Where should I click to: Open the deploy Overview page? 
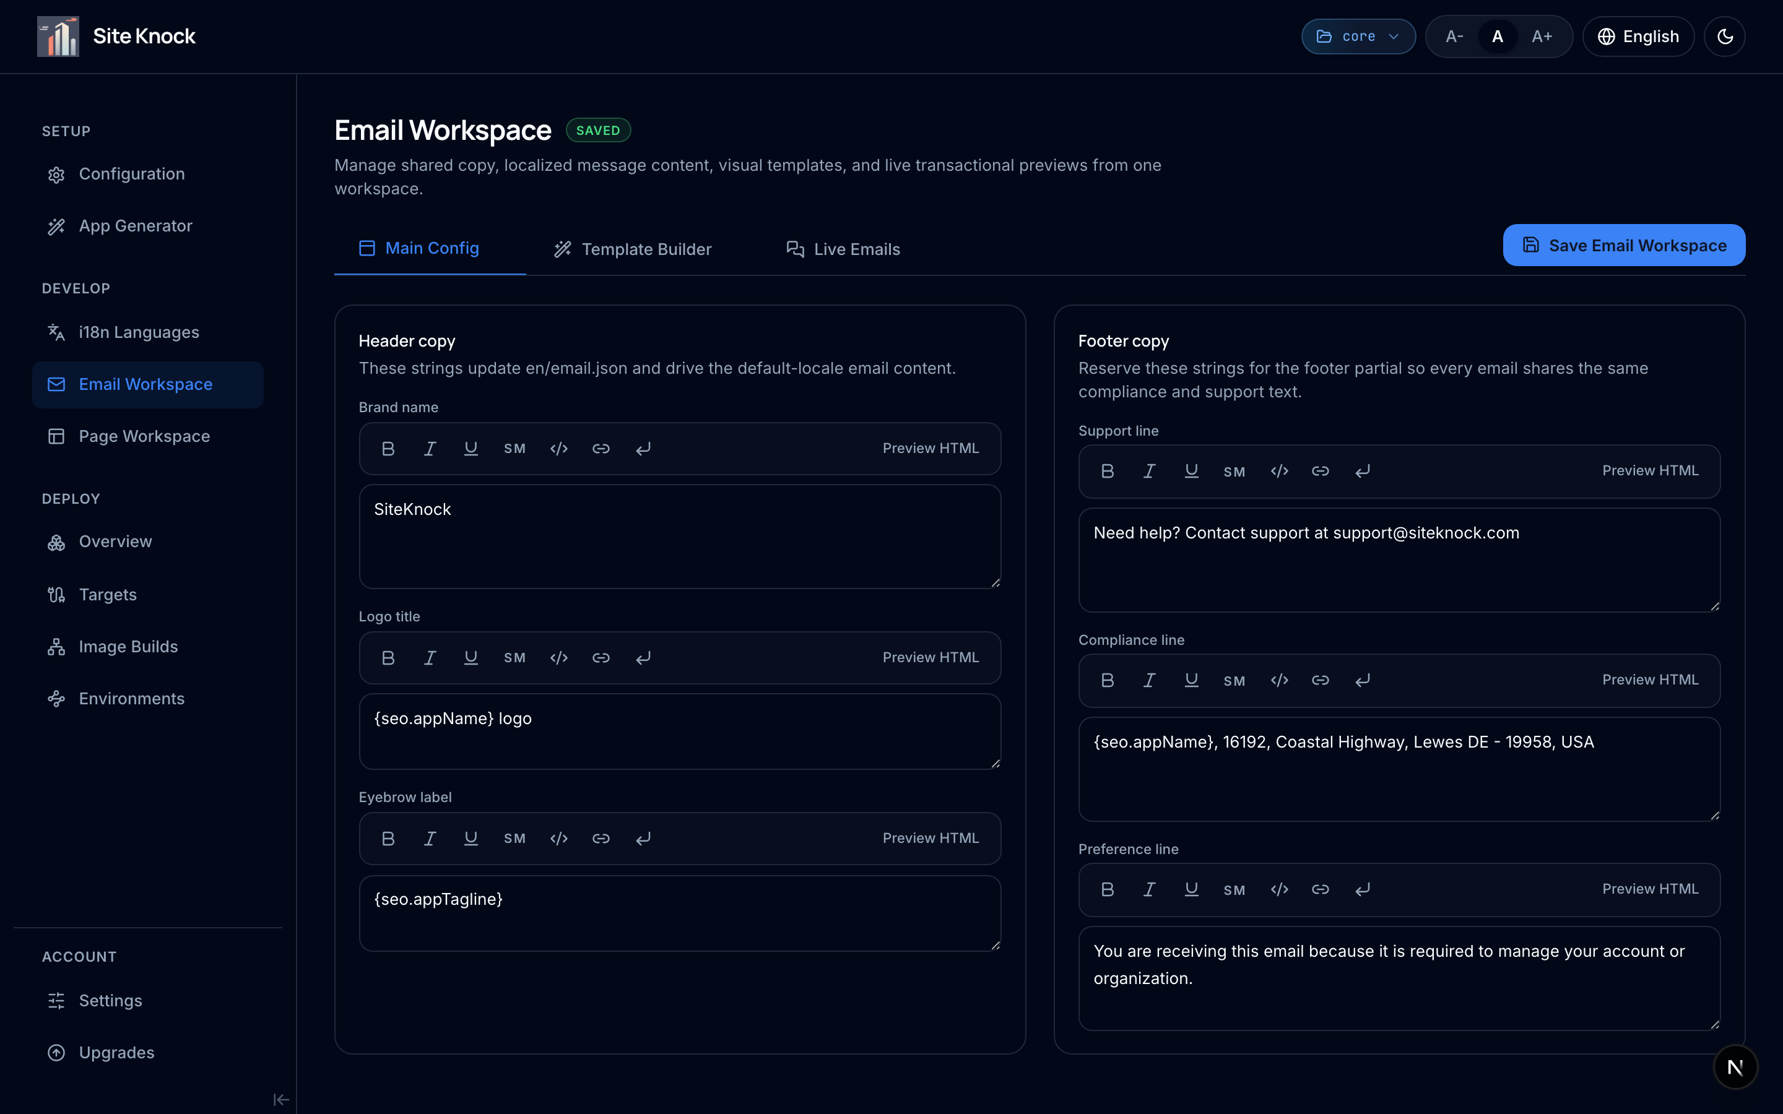pyautogui.click(x=147, y=542)
